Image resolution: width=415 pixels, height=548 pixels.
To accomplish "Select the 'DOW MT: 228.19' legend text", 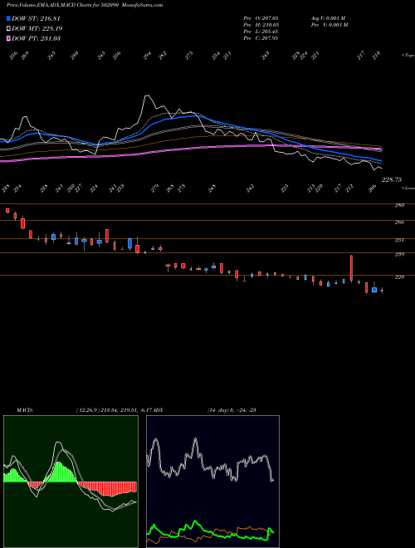I will (37, 28).
